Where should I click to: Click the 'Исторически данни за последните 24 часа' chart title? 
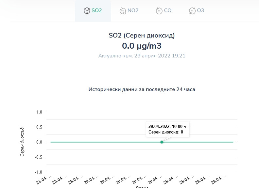coord(142,89)
